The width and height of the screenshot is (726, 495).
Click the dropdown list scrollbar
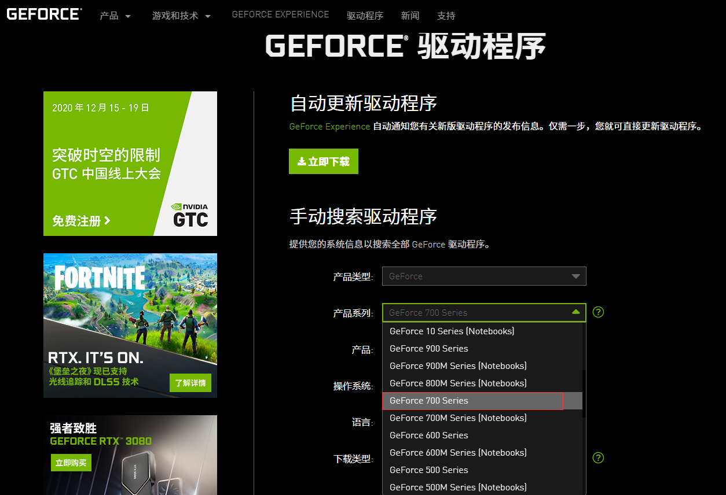point(584,393)
